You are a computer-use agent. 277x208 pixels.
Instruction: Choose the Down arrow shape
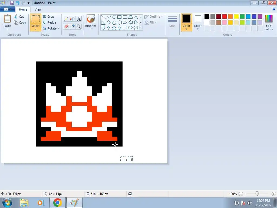coord(103,28)
